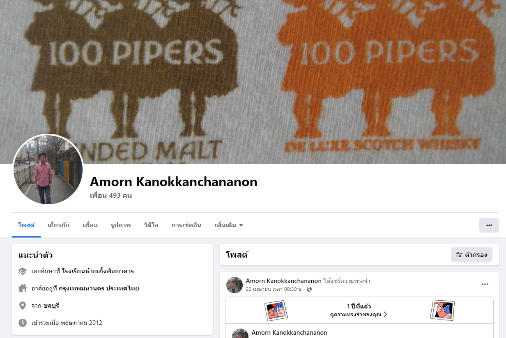This screenshot has width=506, height=338.
Task: Open the circular profile picture
Action: (48, 169)
